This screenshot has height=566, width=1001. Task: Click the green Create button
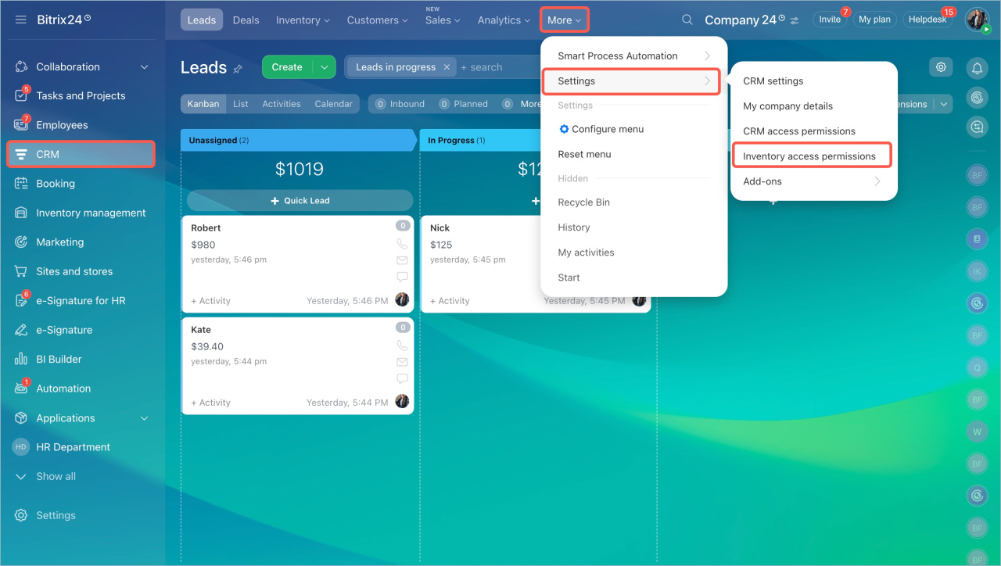pos(287,67)
